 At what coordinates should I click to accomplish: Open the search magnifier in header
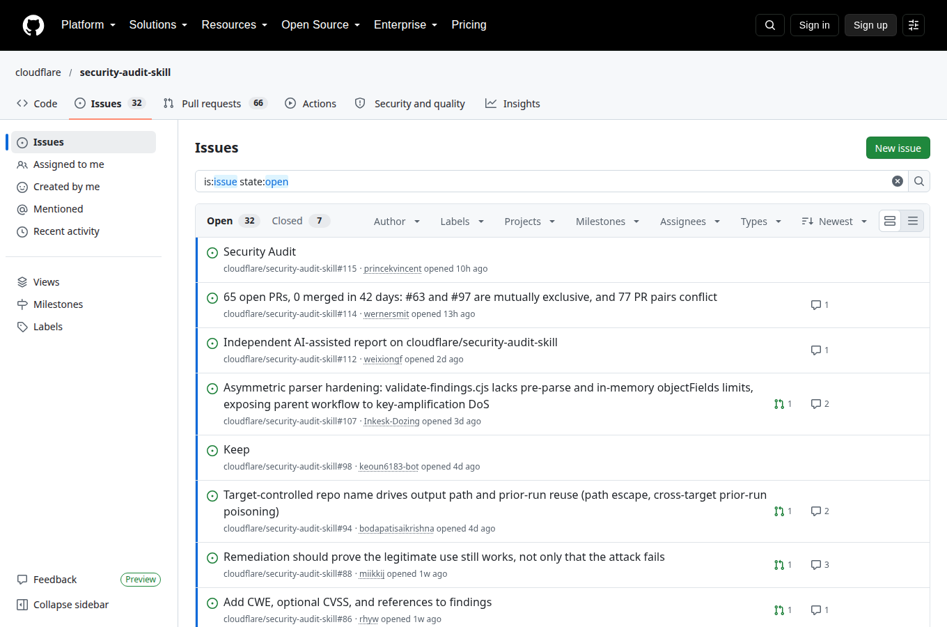(x=770, y=25)
